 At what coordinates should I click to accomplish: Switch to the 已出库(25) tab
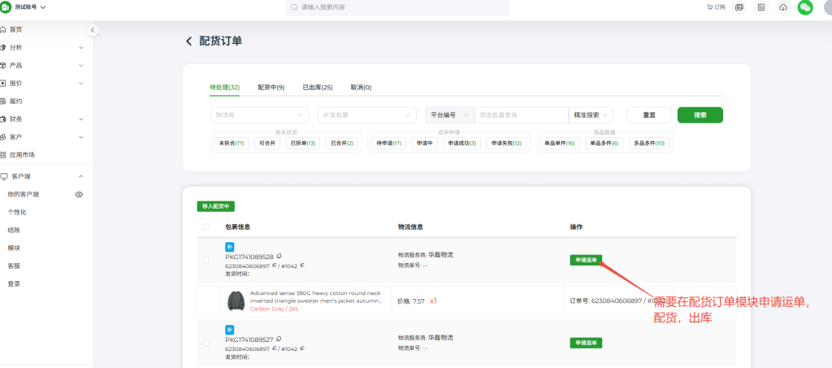coord(317,88)
